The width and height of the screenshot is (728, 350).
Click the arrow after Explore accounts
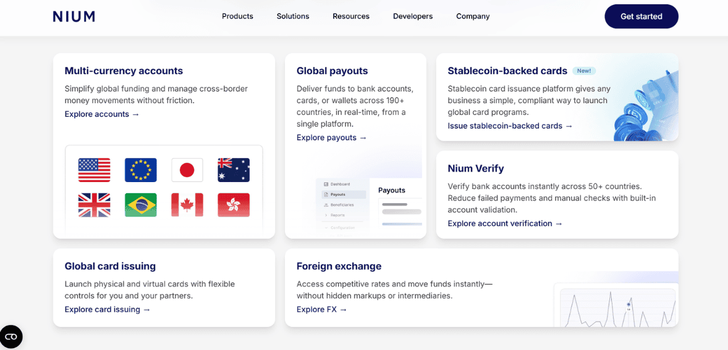click(x=135, y=114)
